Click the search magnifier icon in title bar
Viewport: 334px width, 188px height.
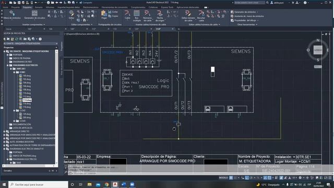[x=267, y=3]
